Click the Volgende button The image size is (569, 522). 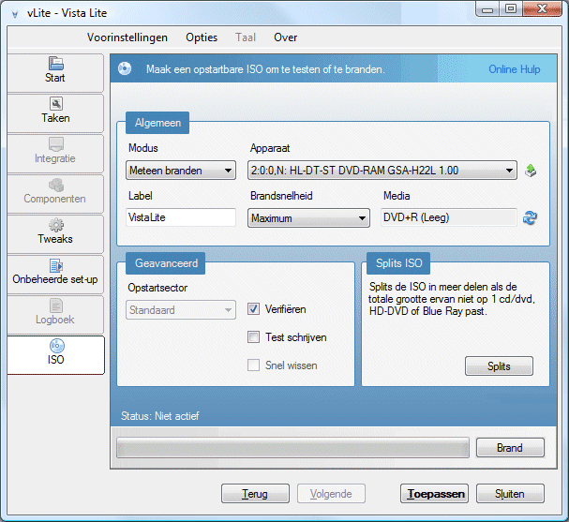point(331,493)
